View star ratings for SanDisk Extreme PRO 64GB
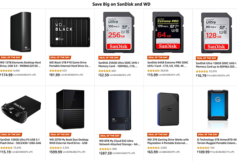Image resolution: width=237 pixels, height=161 pixels. [x=155, y=71]
